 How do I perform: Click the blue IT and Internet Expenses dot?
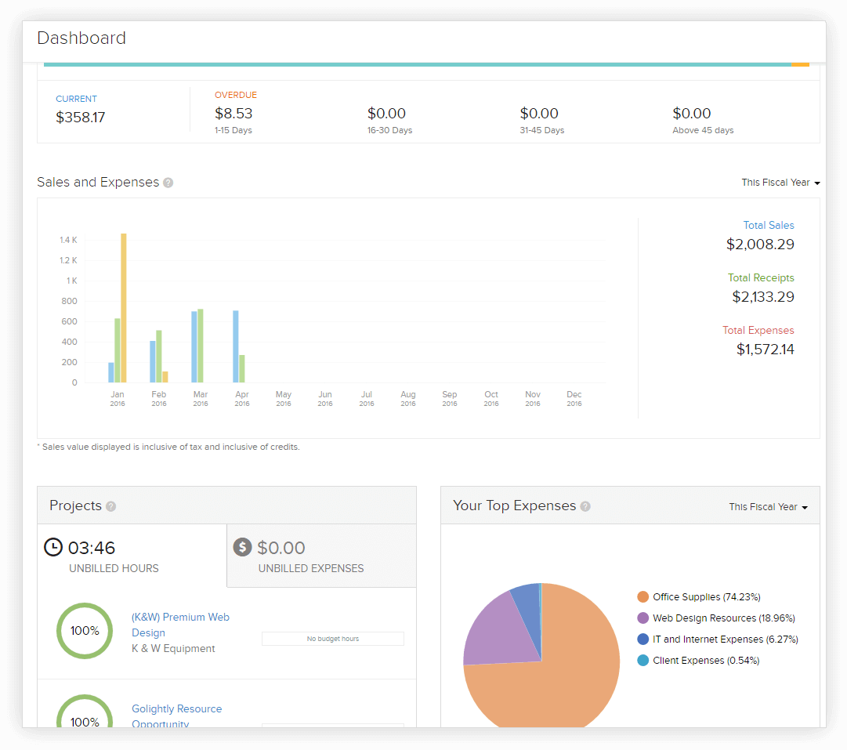pyautogui.click(x=644, y=639)
